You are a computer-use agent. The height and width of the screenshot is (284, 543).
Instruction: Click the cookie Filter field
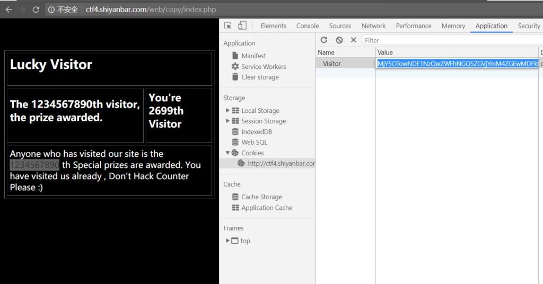click(452, 40)
